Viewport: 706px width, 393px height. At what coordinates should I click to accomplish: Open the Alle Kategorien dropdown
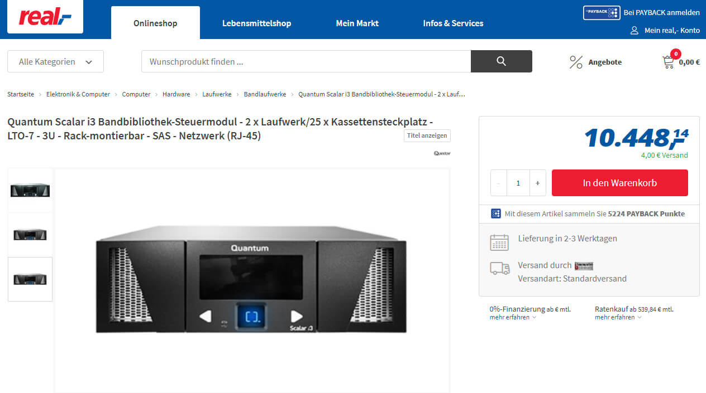point(55,61)
